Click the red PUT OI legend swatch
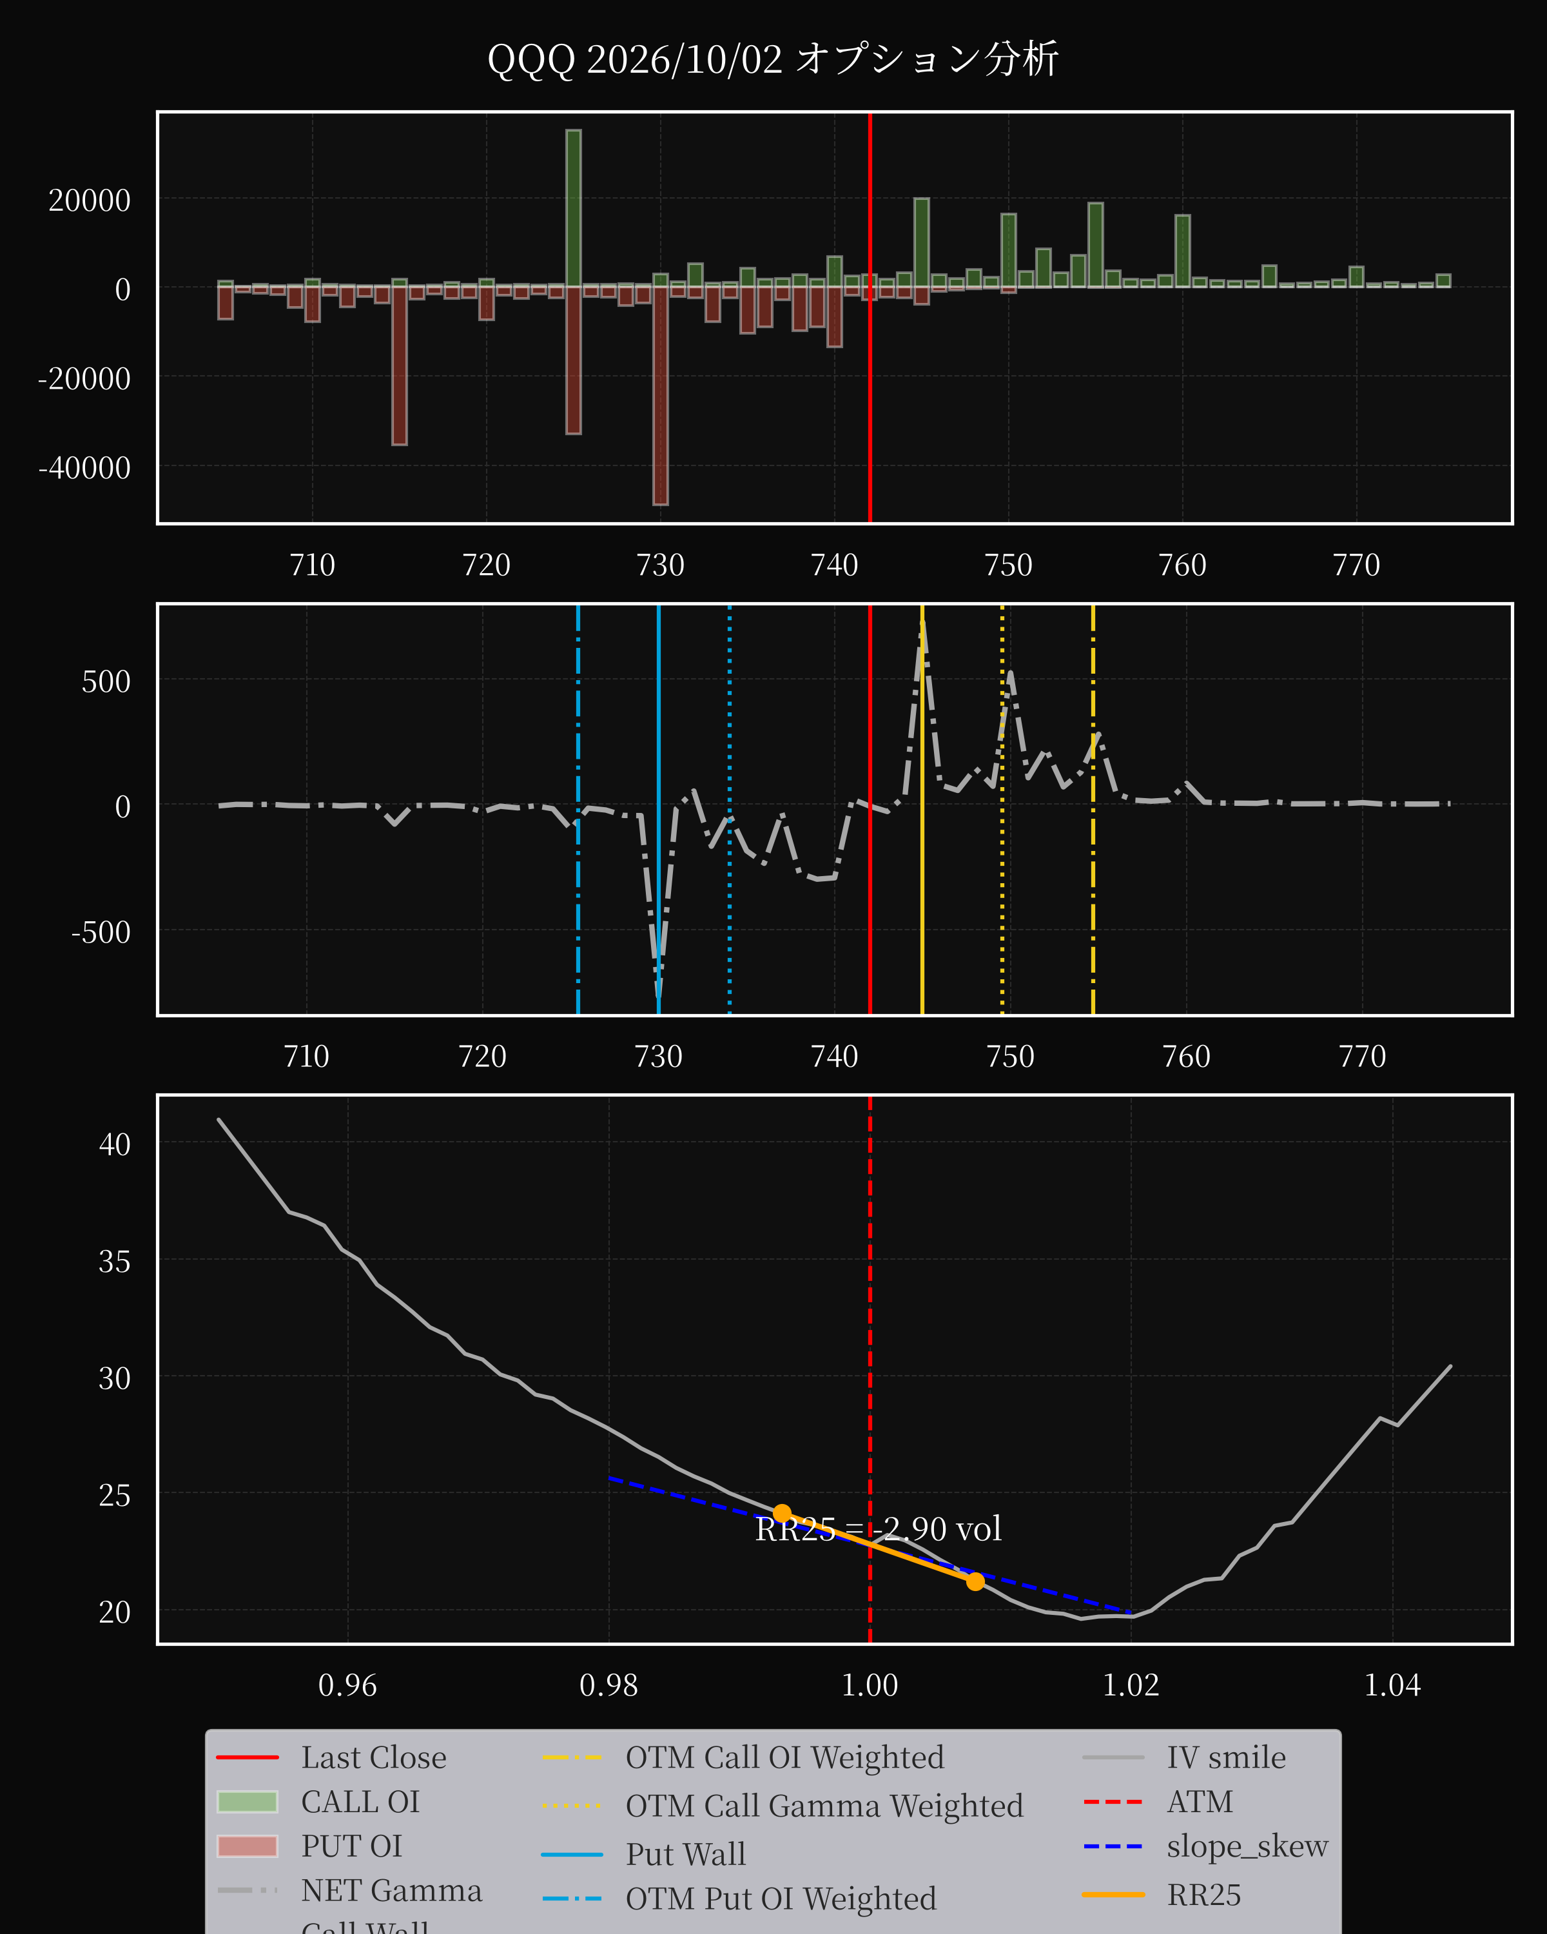The width and height of the screenshot is (1547, 1934). pos(248,1846)
